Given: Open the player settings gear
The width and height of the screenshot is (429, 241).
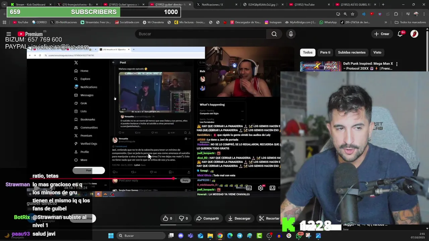Looking at the screenshot, I should (260, 188).
